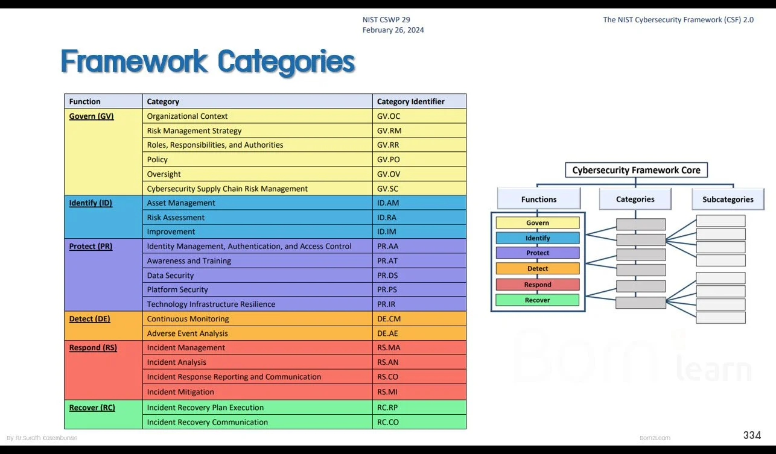Select Cybersecurity Supply Chain Risk Management

point(258,188)
